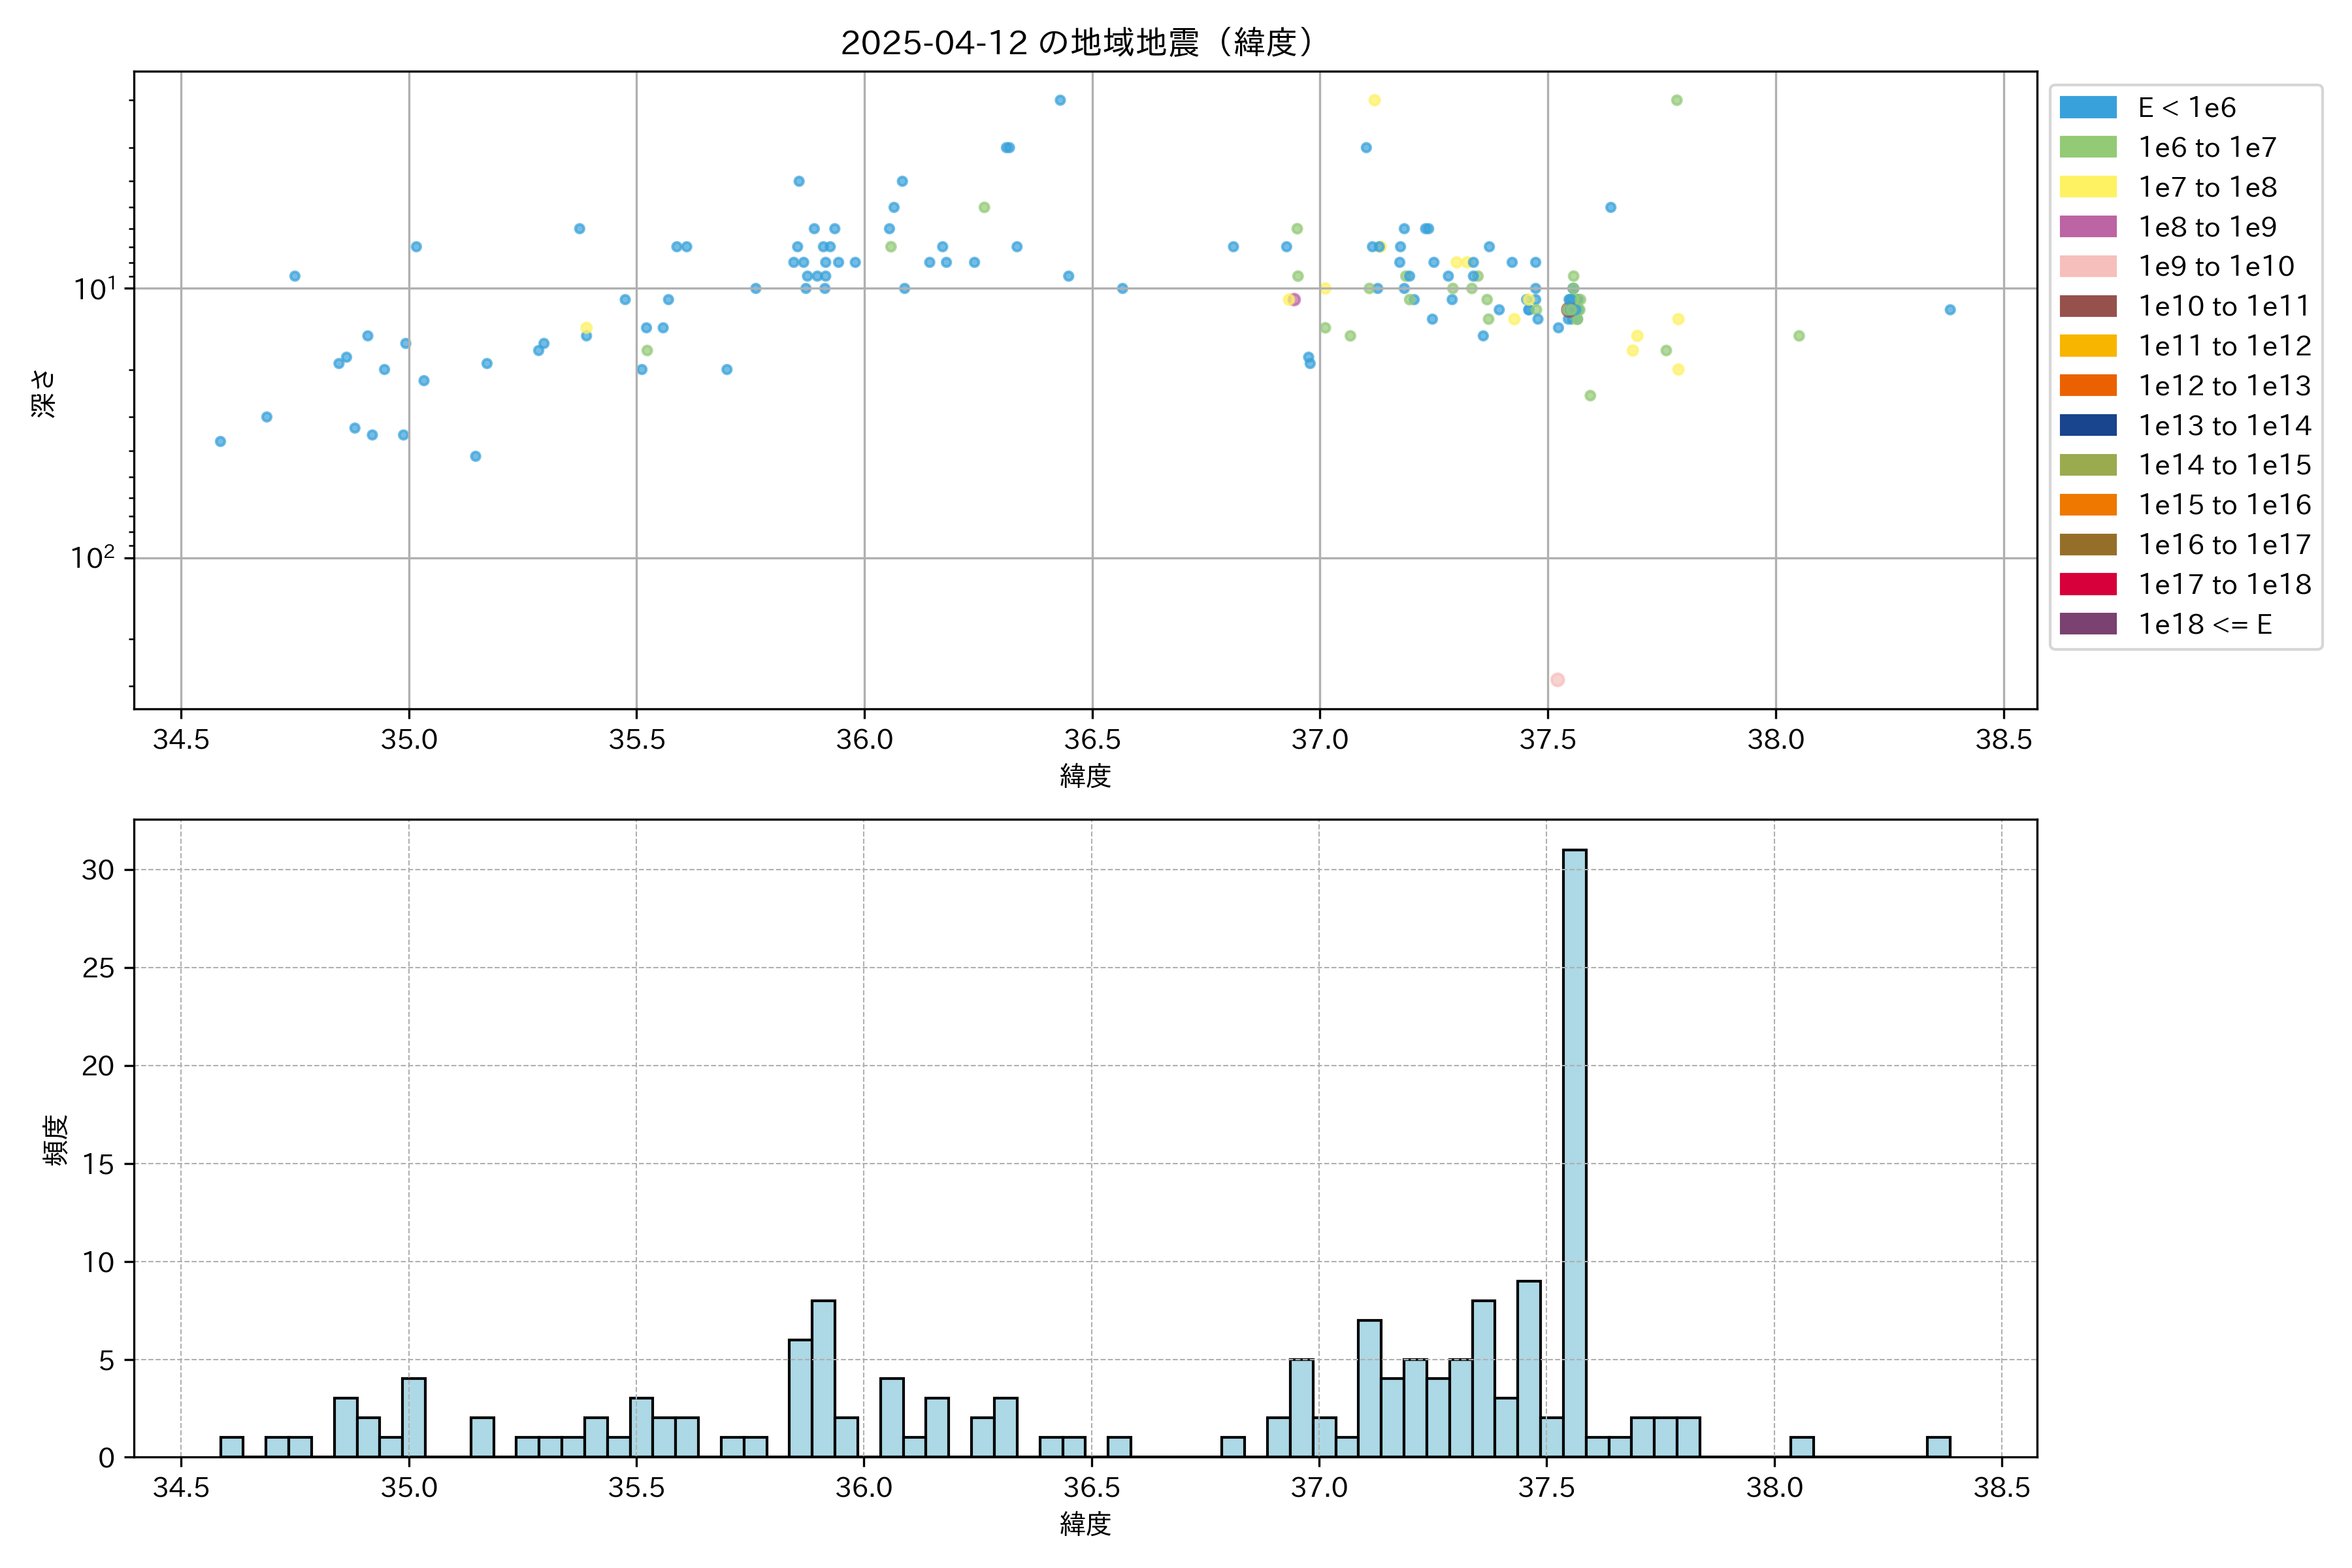
Task: Click the green 1e6 to 1e7 swatch
Action: point(2087,148)
